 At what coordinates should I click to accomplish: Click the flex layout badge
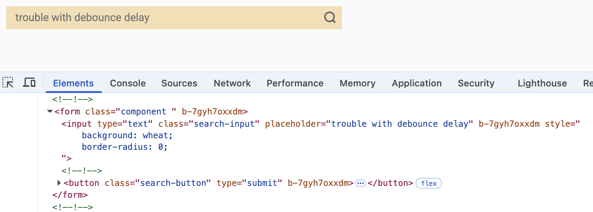(429, 183)
